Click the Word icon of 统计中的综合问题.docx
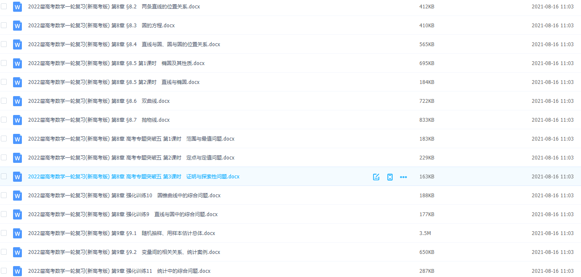Screen dimensions: 581x277 pyautogui.click(x=17, y=271)
